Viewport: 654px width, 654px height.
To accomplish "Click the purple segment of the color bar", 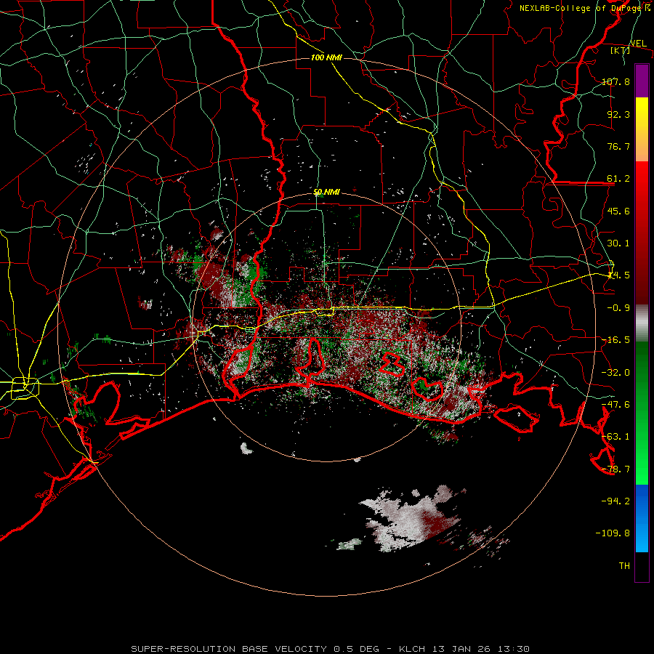I will coord(642,81).
